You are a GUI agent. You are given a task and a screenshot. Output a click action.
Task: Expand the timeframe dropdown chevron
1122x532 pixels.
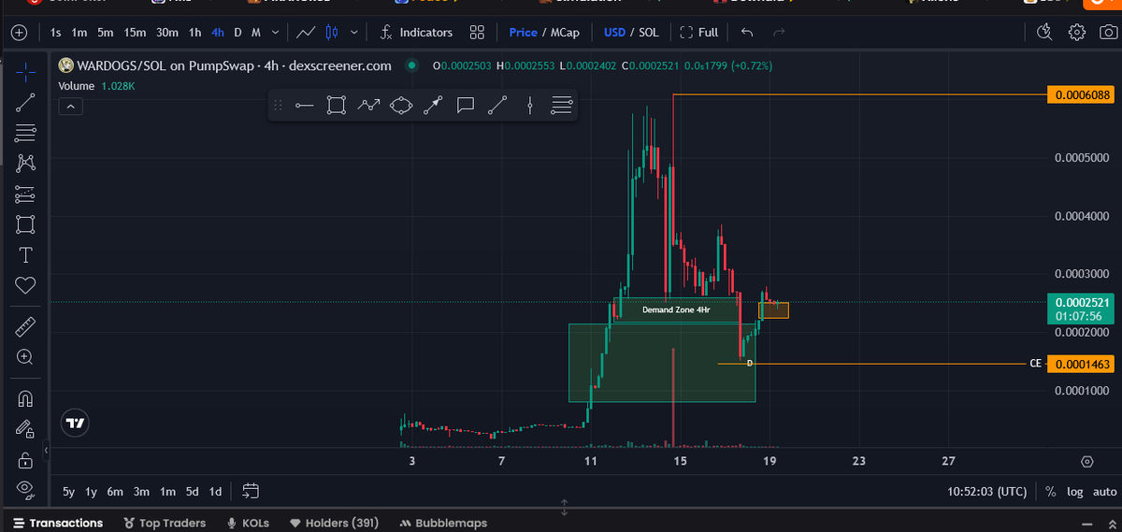[275, 33]
